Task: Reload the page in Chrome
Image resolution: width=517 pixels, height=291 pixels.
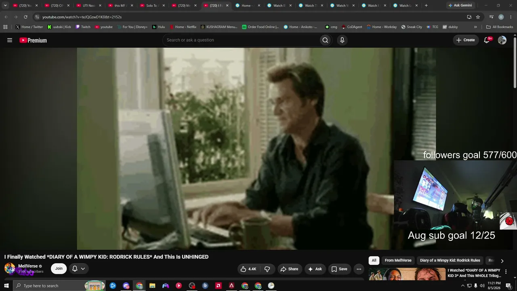Action: [x=25, y=17]
